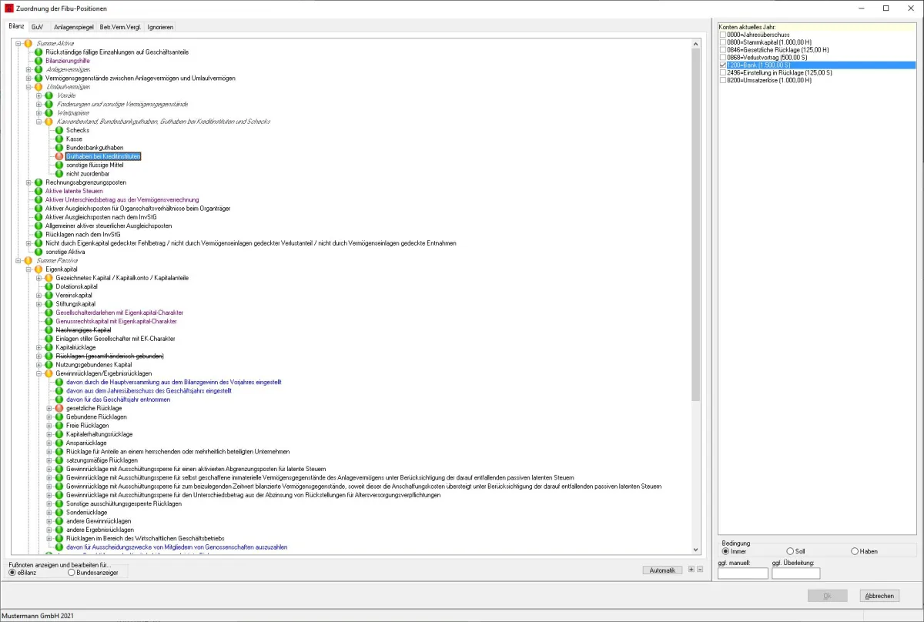The image size is (924, 622).
Task: Uncheck the 1200=Bank account checkbox
Action: coord(722,65)
